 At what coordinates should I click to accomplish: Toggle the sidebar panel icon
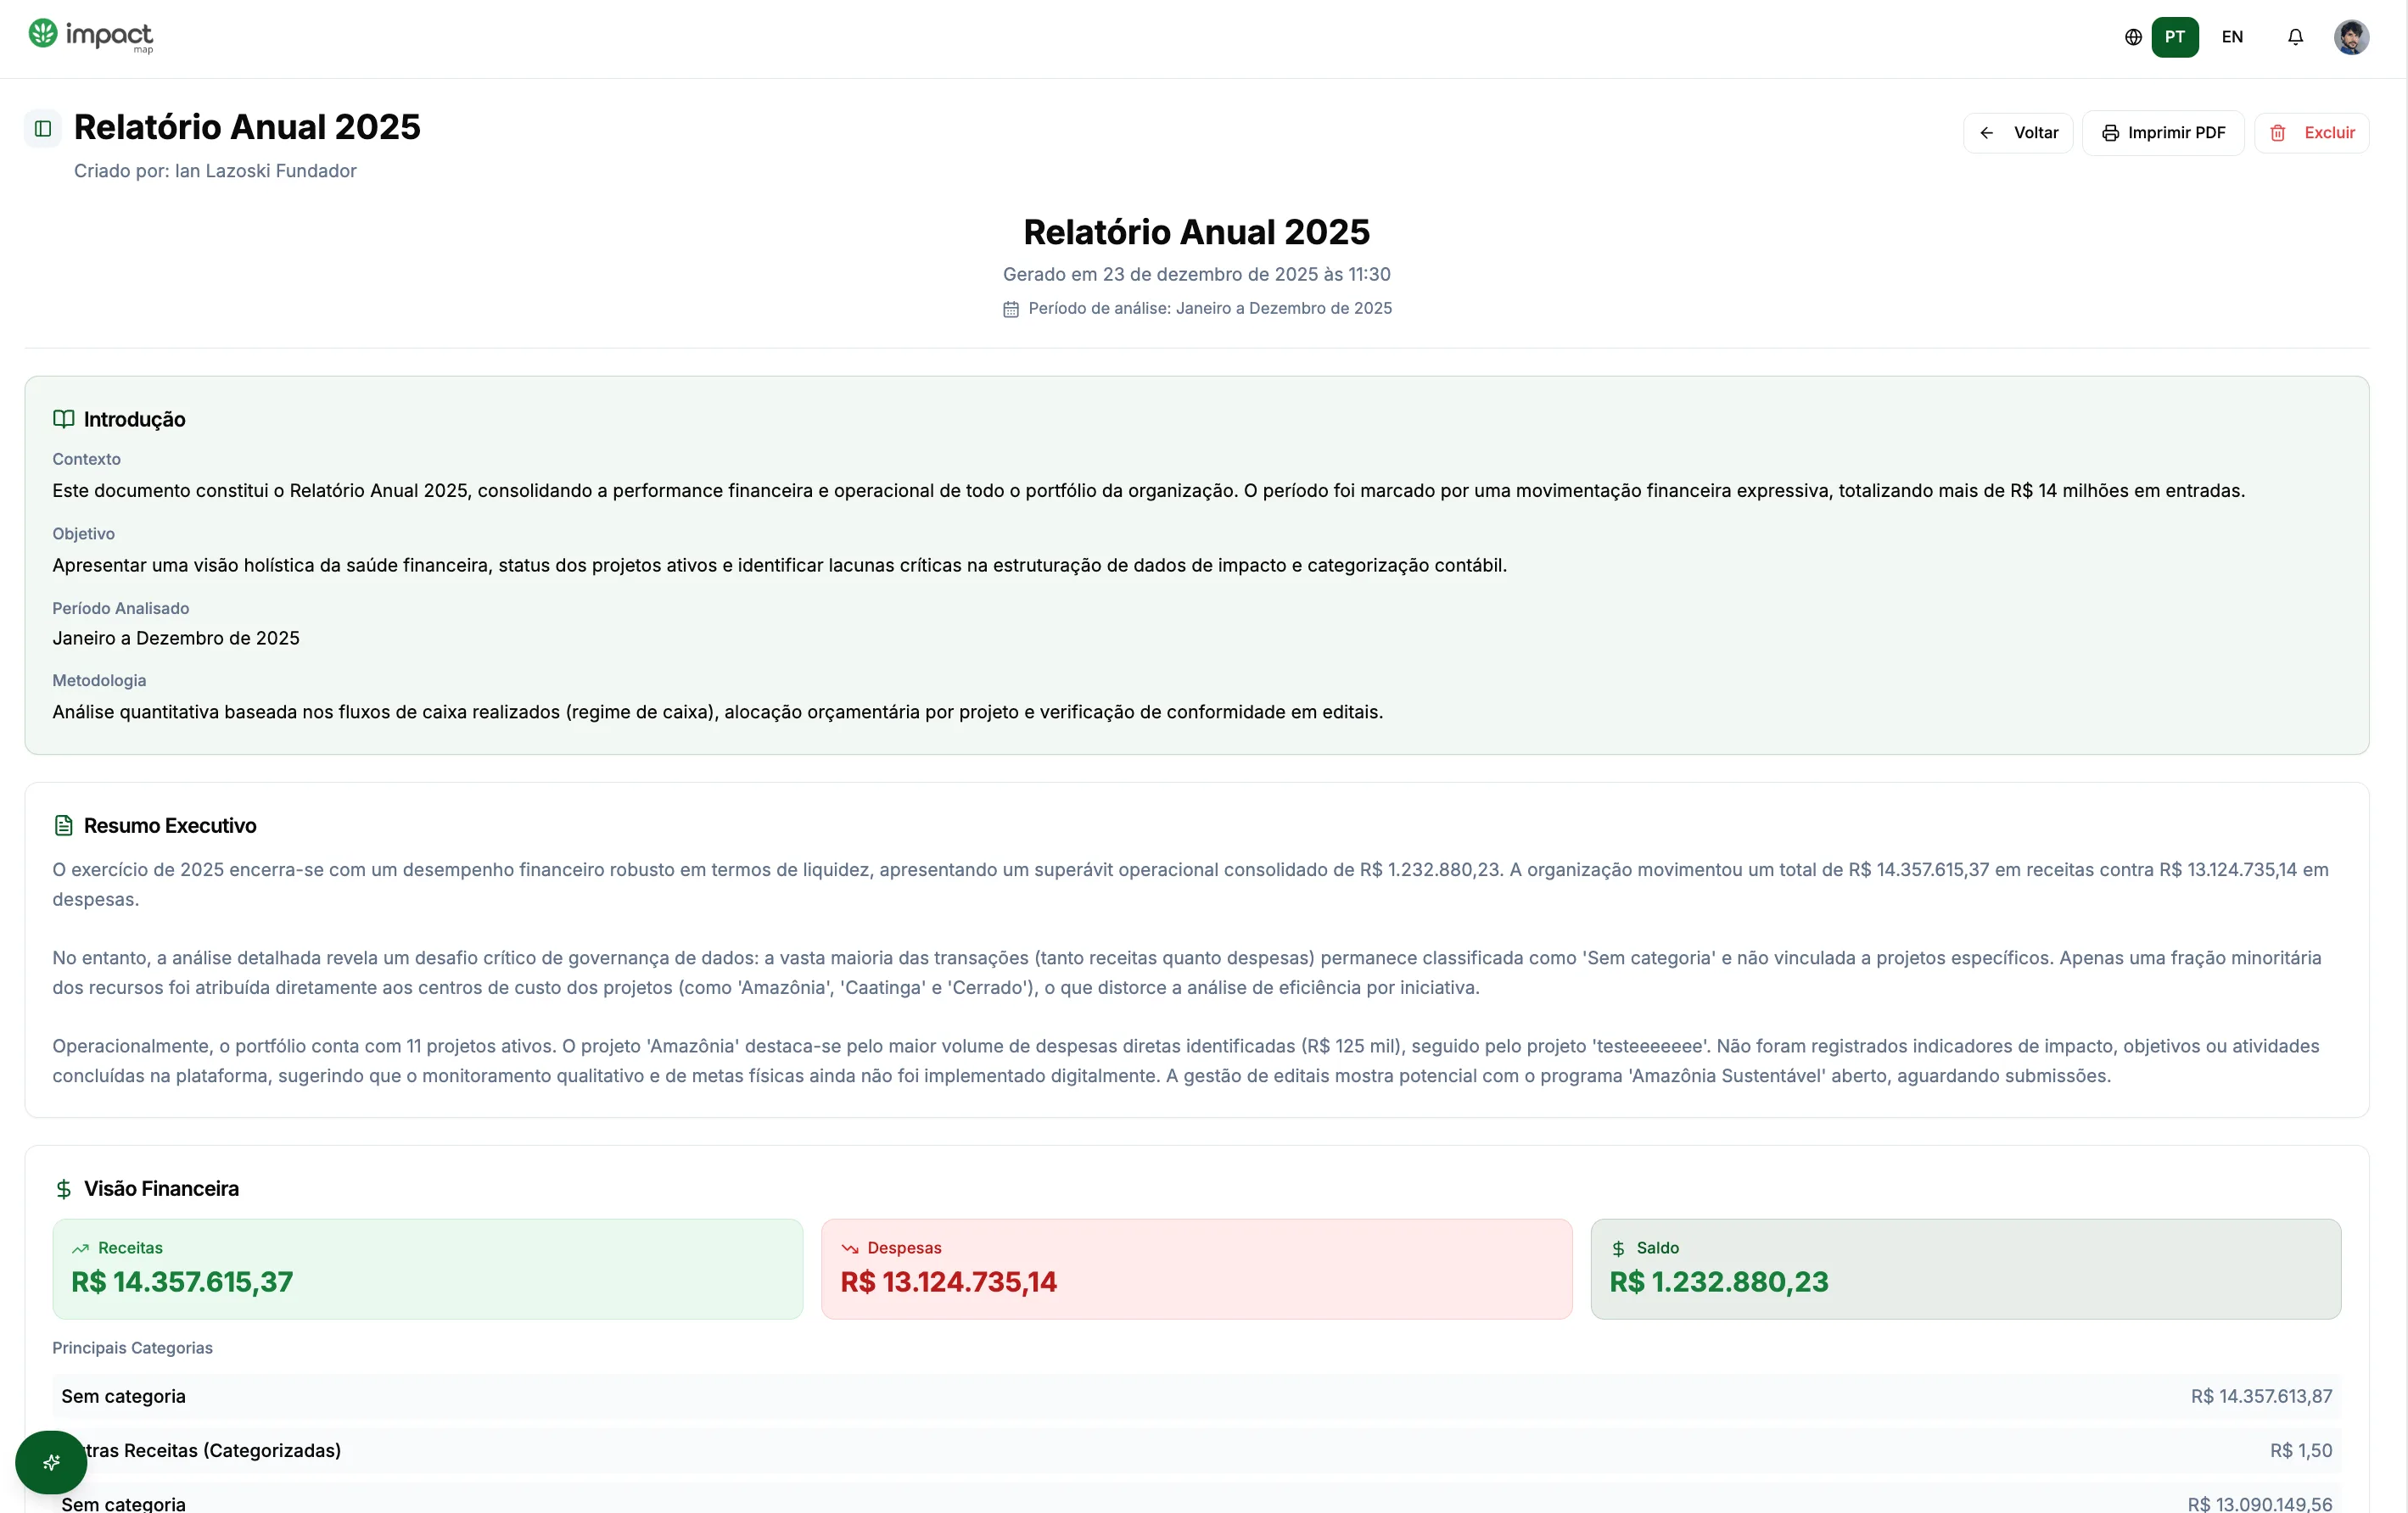coord(43,129)
